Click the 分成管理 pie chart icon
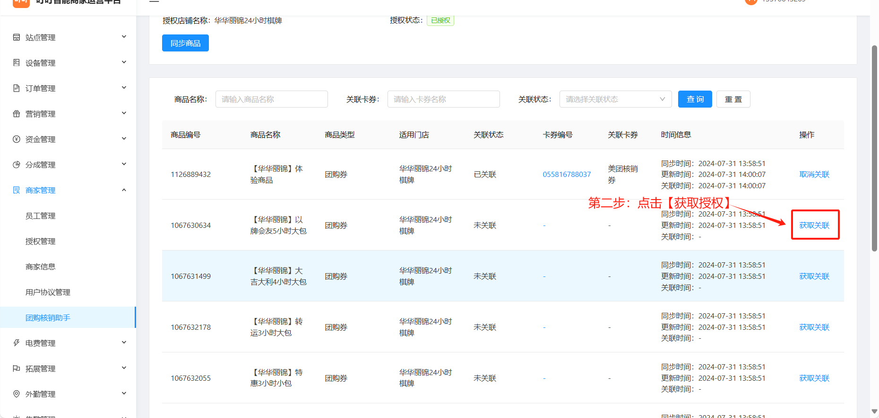 coord(17,165)
